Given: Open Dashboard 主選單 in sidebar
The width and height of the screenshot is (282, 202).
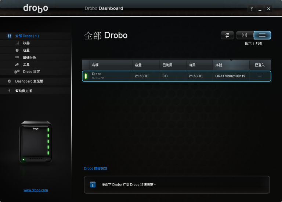Looking at the screenshot, I should 29,81.
